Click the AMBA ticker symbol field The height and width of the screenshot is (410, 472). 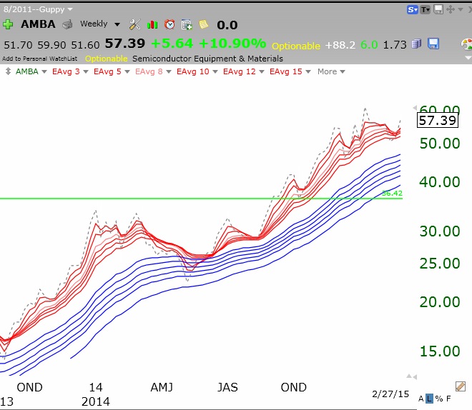click(x=38, y=24)
